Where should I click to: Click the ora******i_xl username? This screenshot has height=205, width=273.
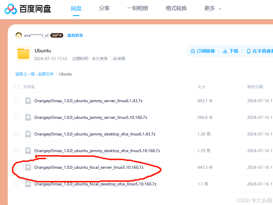click(36, 35)
